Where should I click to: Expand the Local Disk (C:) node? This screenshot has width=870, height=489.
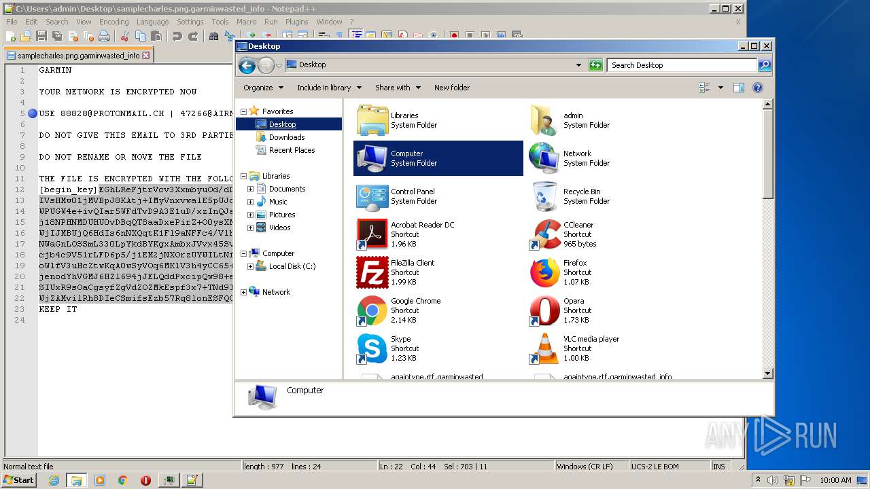(250, 266)
